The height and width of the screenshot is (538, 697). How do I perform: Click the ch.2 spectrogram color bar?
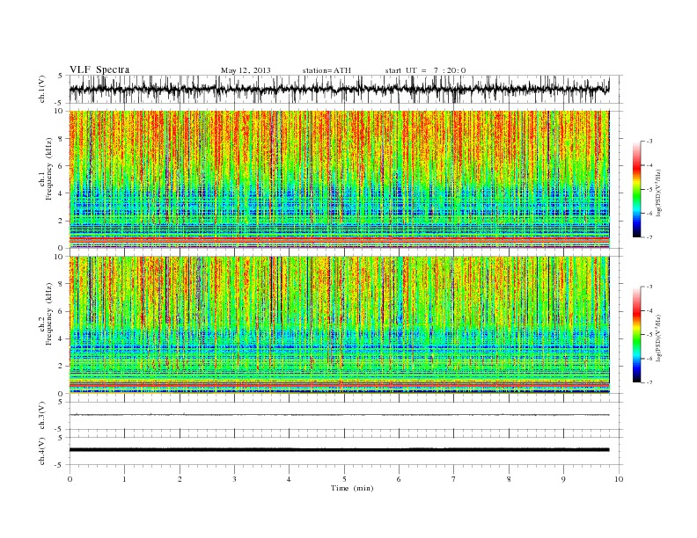pyautogui.click(x=636, y=335)
